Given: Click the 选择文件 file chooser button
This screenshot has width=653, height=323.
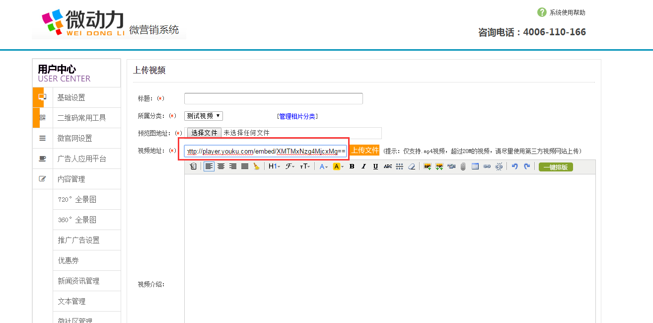Looking at the screenshot, I should (204, 133).
